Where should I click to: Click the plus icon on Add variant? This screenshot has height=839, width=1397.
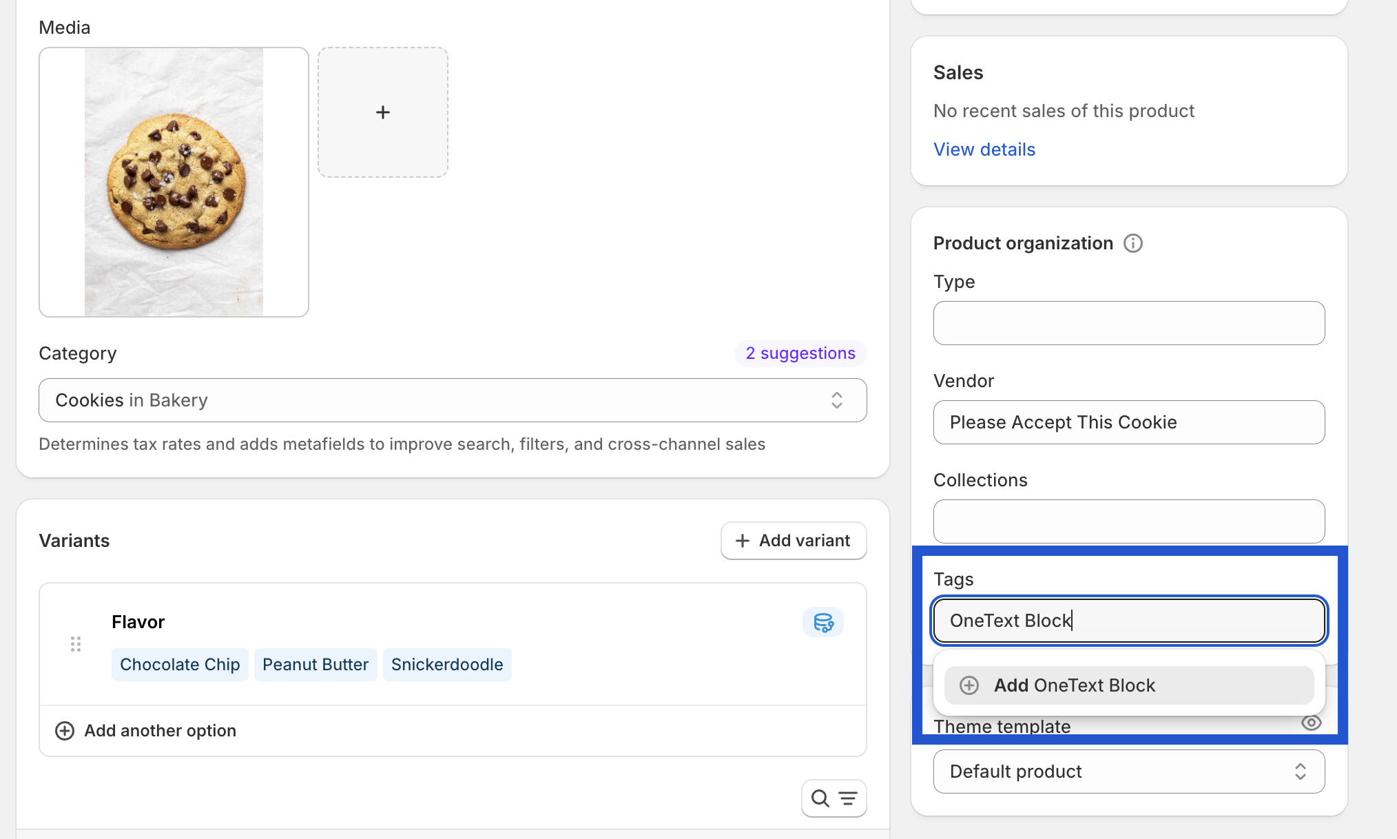click(742, 541)
